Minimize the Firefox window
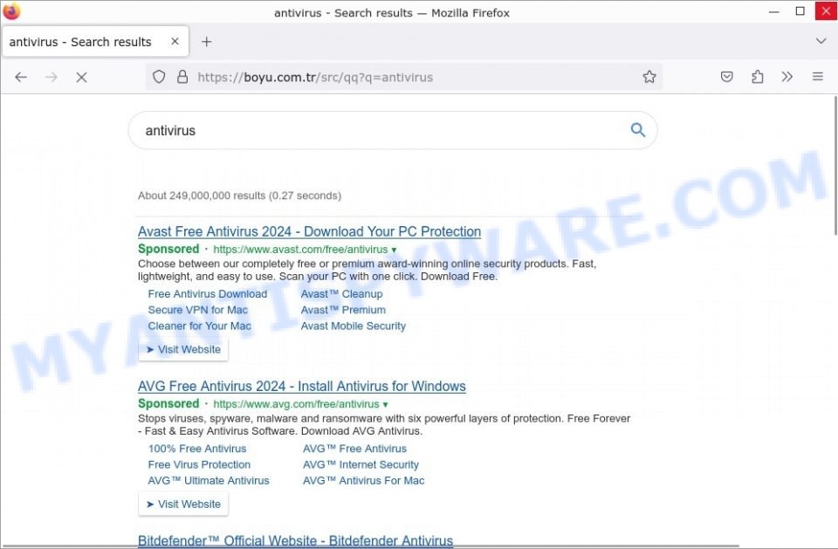The width and height of the screenshot is (838, 549). (x=773, y=11)
